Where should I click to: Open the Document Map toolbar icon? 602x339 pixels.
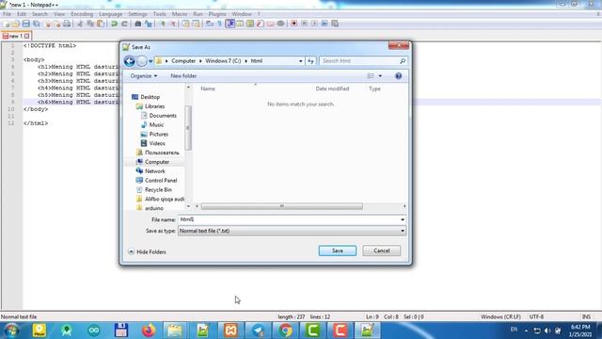tap(250, 24)
